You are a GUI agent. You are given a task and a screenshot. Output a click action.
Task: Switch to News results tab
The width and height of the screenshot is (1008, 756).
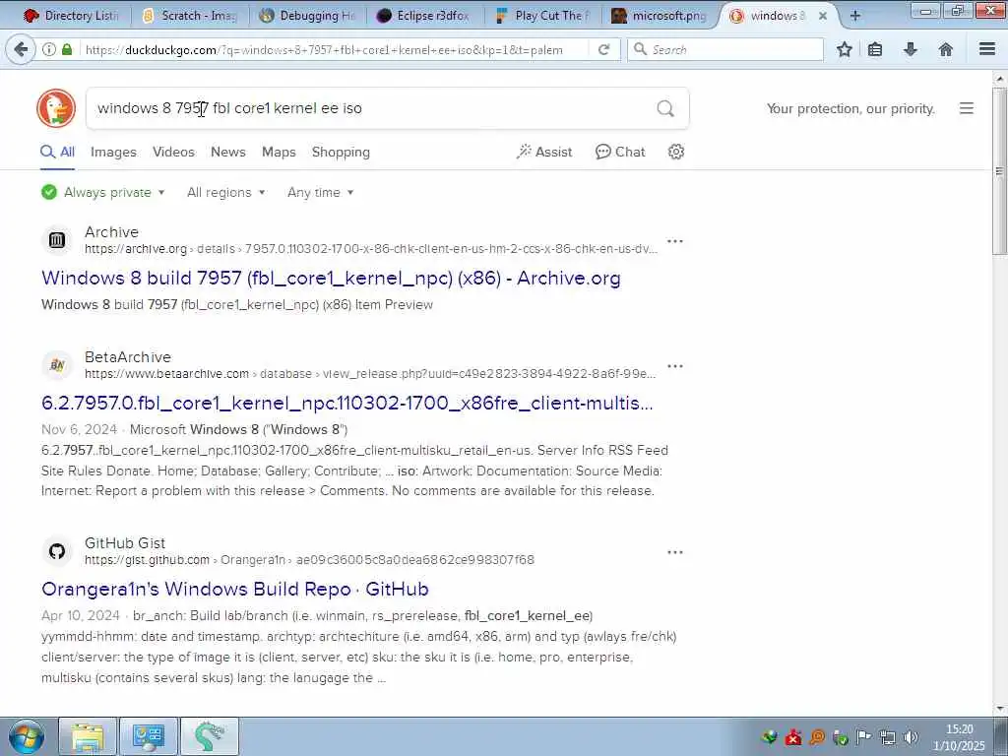(x=228, y=152)
